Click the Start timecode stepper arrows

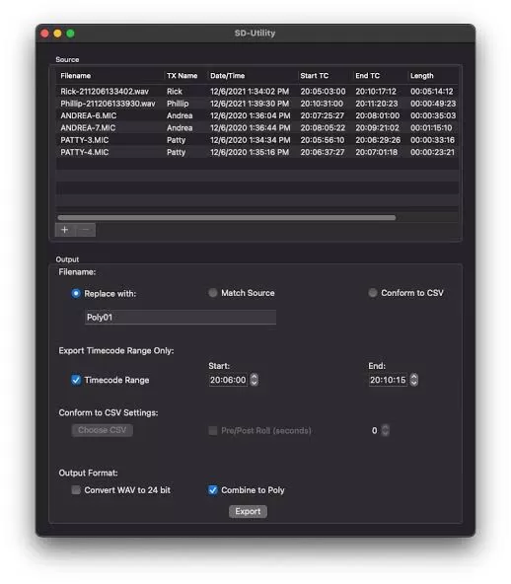pyautogui.click(x=254, y=380)
